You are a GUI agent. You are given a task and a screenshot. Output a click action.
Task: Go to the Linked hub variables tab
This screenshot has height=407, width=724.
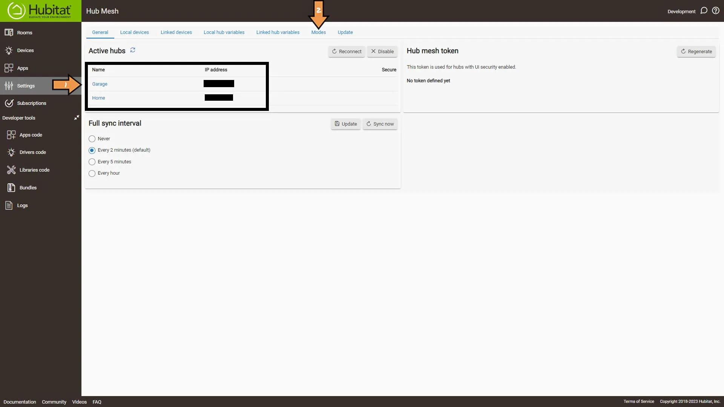pos(278,32)
